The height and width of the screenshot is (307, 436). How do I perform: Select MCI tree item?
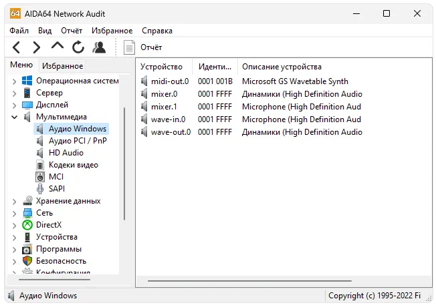pyautogui.click(x=56, y=177)
